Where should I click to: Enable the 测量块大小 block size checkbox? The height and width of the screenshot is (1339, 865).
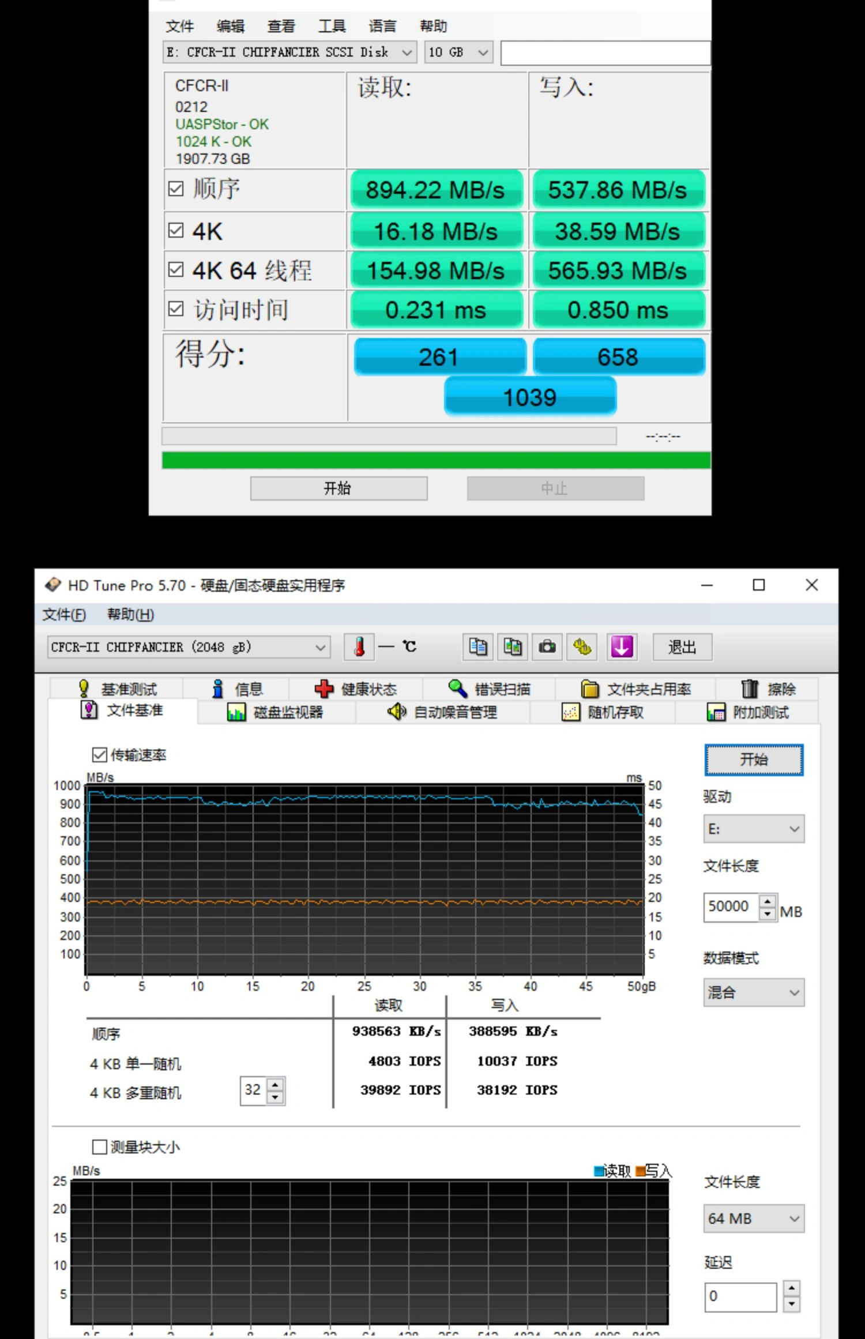point(100,1146)
